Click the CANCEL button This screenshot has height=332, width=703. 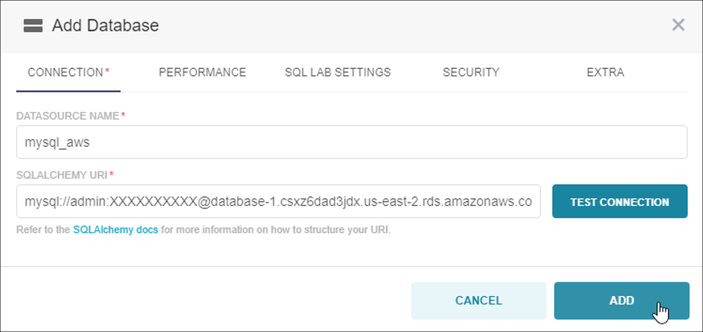coord(478,301)
